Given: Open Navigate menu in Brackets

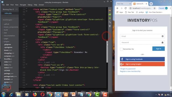Looking at the screenshot, I should (x=23, y=5).
